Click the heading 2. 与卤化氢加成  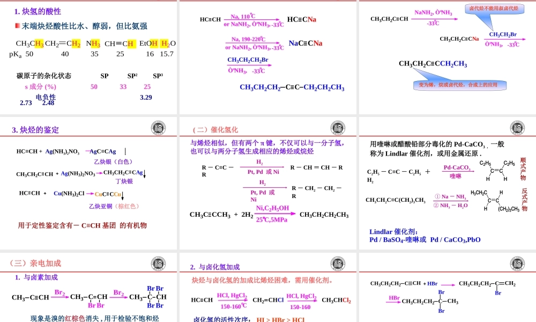coord(214,267)
